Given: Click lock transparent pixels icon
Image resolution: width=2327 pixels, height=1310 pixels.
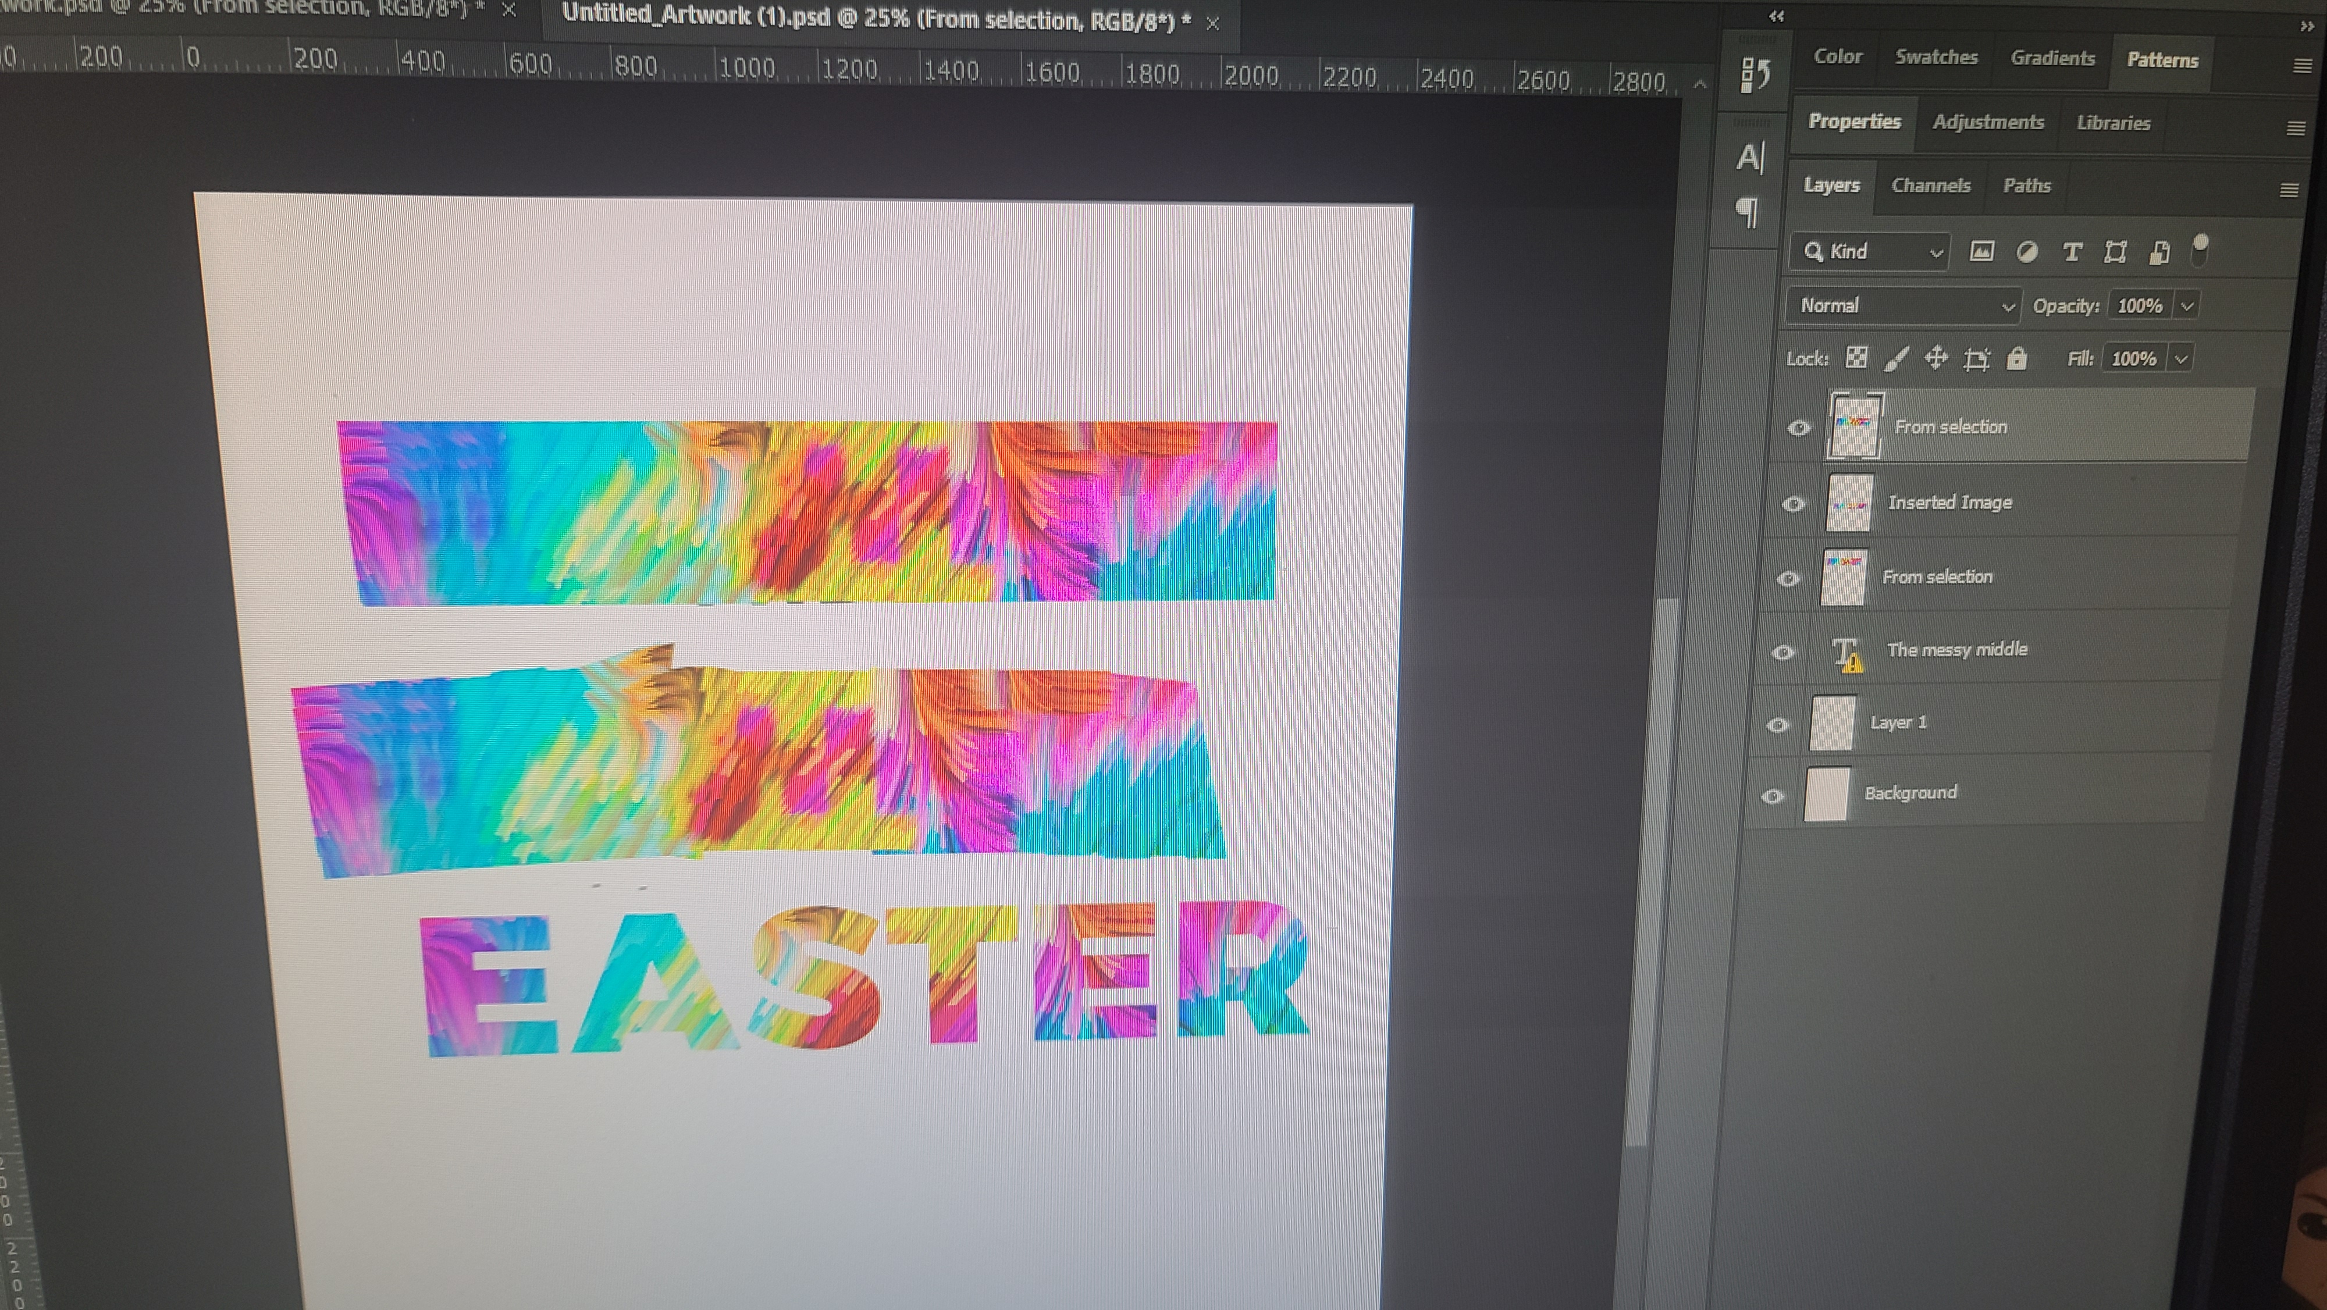Looking at the screenshot, I should point(1856,358).
